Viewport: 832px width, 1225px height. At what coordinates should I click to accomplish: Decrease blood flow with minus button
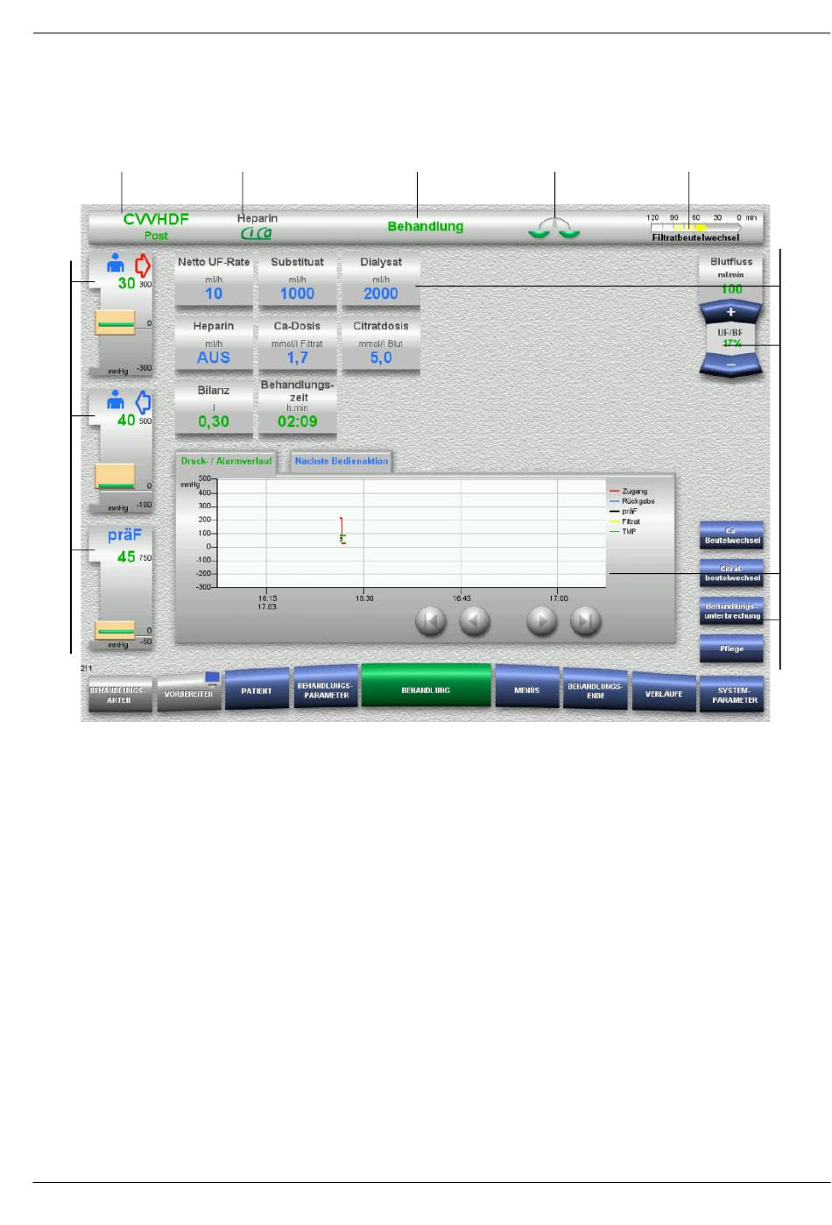(731, 364)
